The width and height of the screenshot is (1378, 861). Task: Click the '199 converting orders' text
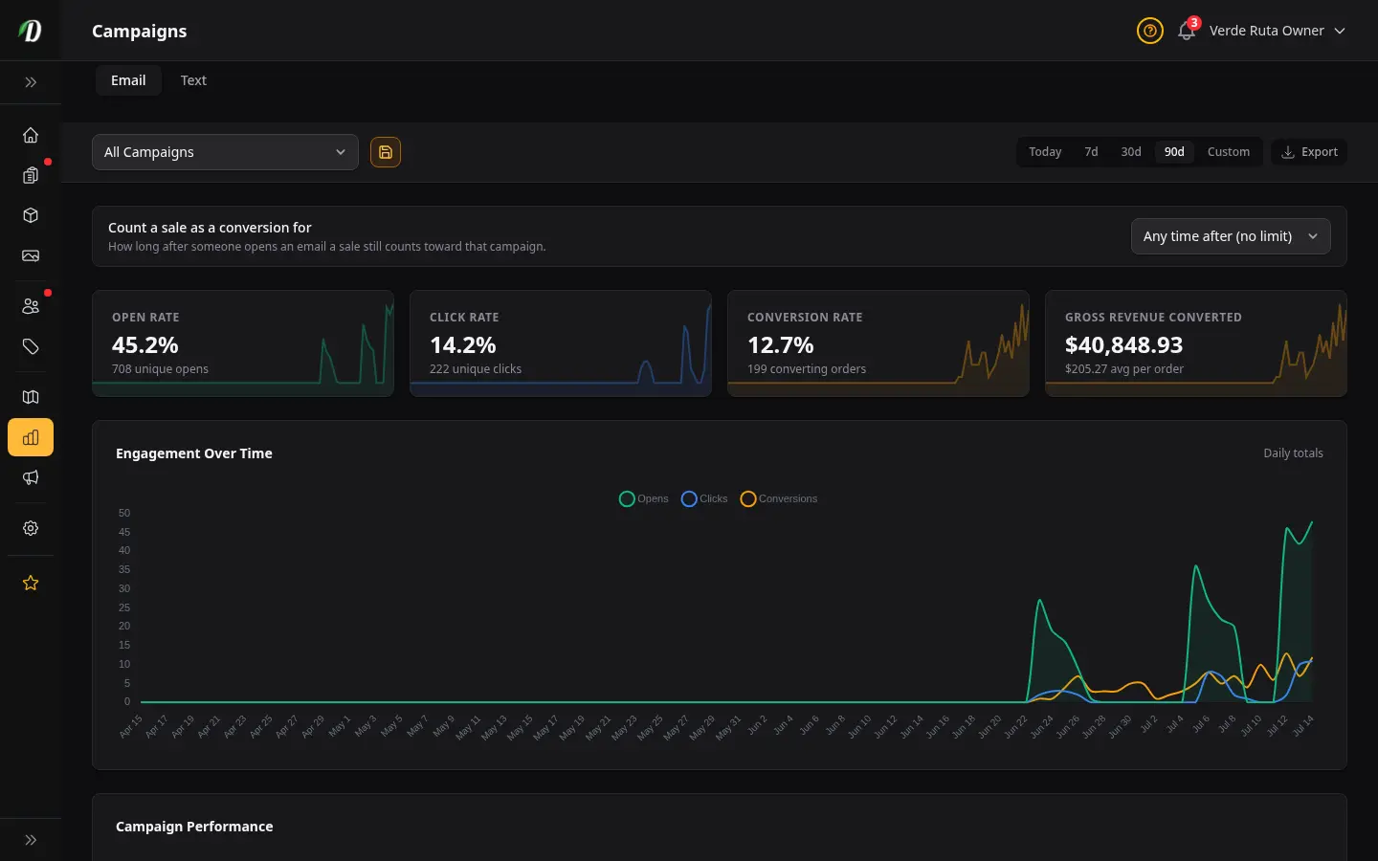tap(807, 369)
